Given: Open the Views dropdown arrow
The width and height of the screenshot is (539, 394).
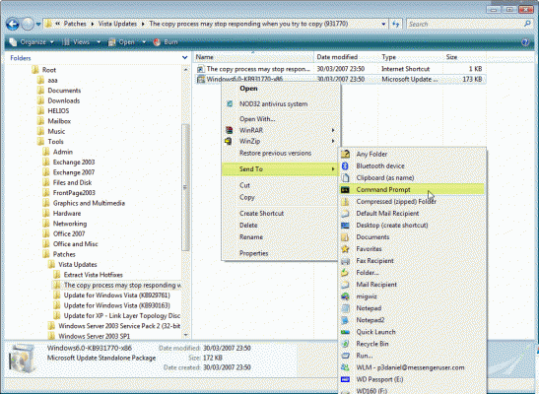Looking at the screenshot, I should coord(99,42).
